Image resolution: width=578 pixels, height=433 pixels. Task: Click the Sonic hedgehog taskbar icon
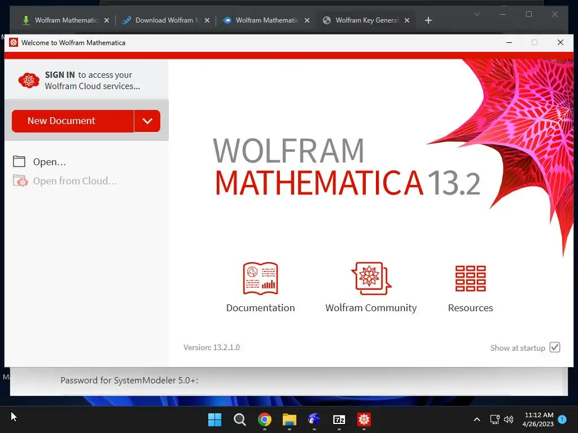[x=314, y=419]
